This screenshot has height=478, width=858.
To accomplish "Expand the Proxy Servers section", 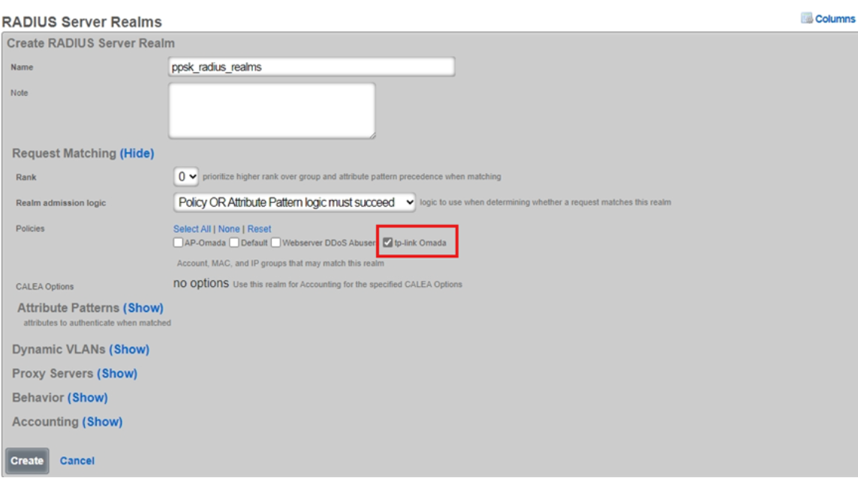I will [117, 374].
